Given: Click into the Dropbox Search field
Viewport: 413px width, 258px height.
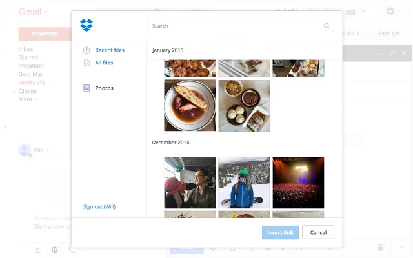Looking at the screenshot, I should point(236,26).
